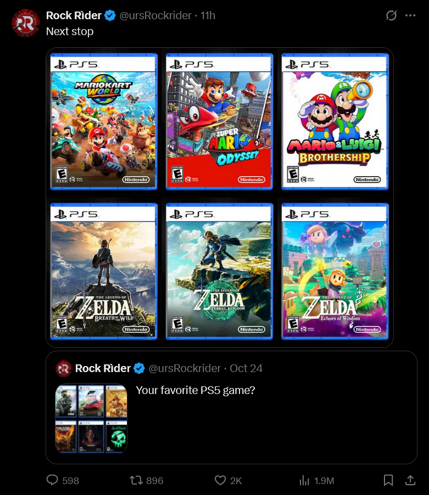Open the share upload icon

[x=410, y=480]
